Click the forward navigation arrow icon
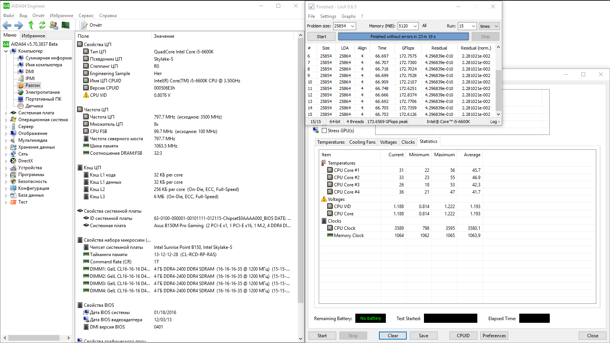This screenshot has width=610, height=343. pos(19,25)
